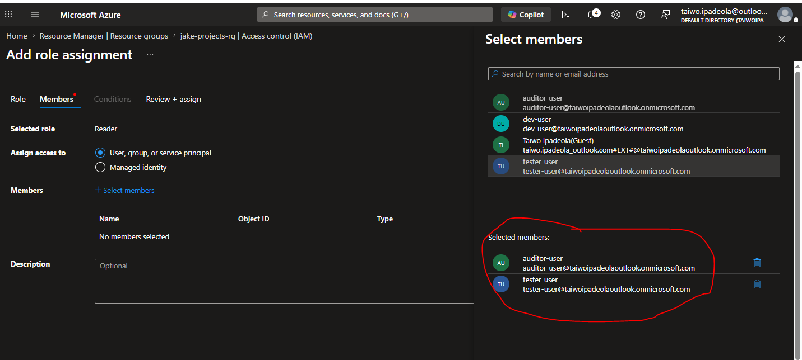Open the ellipsis menu beside Add role assignment

pos(150,55)
